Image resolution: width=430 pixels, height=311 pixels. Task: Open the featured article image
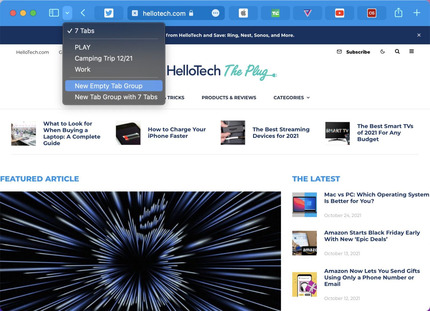[x=140, y=251]
